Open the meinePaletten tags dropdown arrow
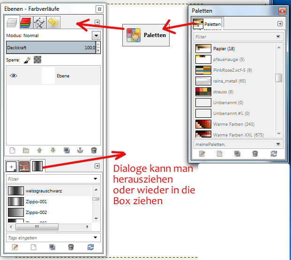The height and width of the screenshot is (260, 291). coord(278,144)
